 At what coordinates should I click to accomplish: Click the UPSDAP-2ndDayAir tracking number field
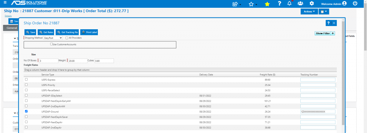[318, 127]
